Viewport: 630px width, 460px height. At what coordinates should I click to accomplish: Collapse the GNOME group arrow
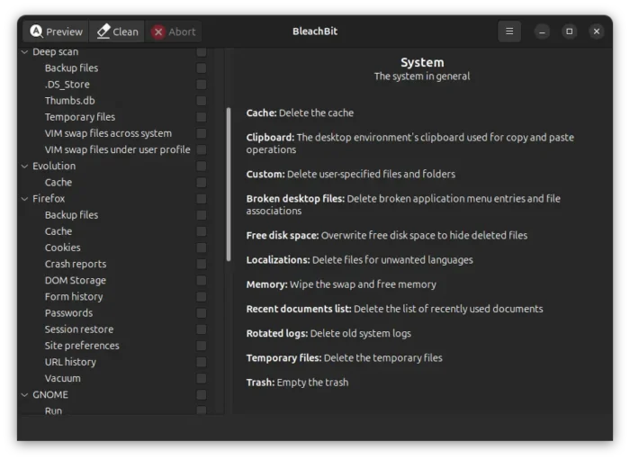point(24,395)
